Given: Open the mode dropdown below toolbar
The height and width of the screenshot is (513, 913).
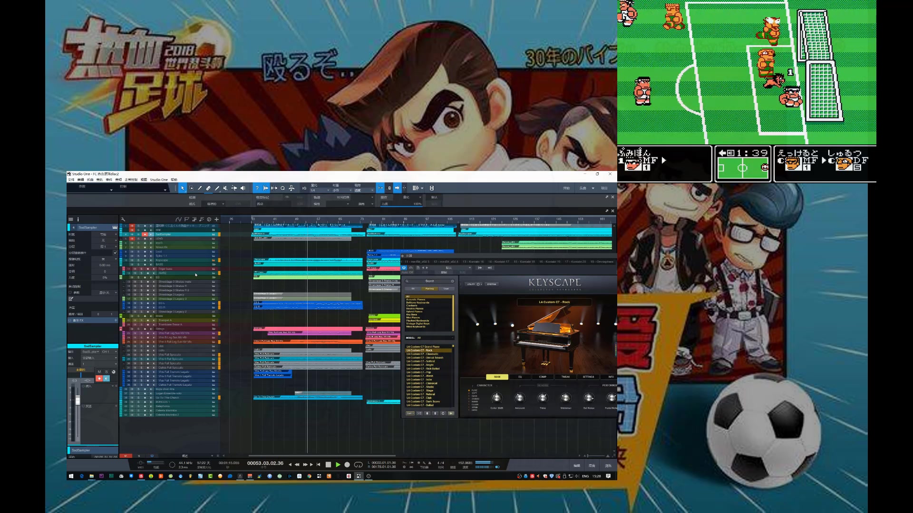Looking at the screenshot, I should (212, 204).
